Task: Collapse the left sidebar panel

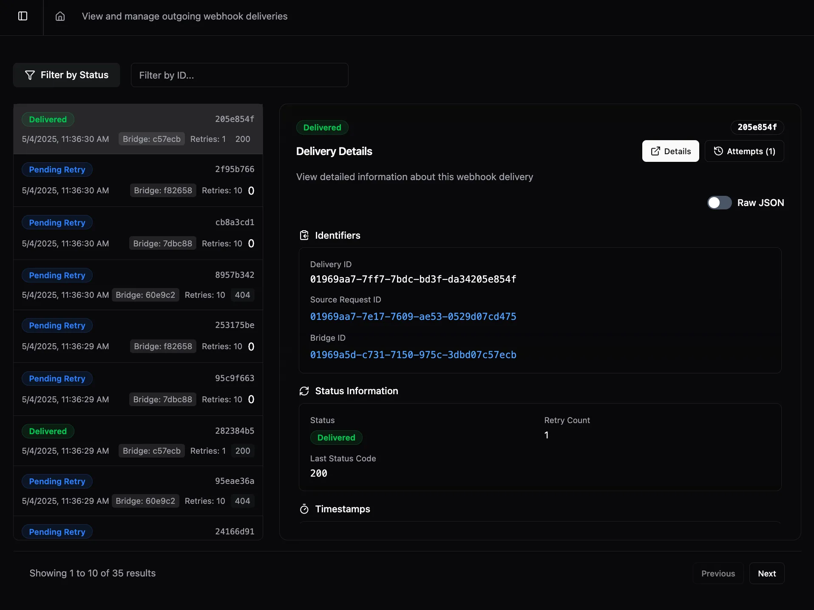Action: coord(22,16)
